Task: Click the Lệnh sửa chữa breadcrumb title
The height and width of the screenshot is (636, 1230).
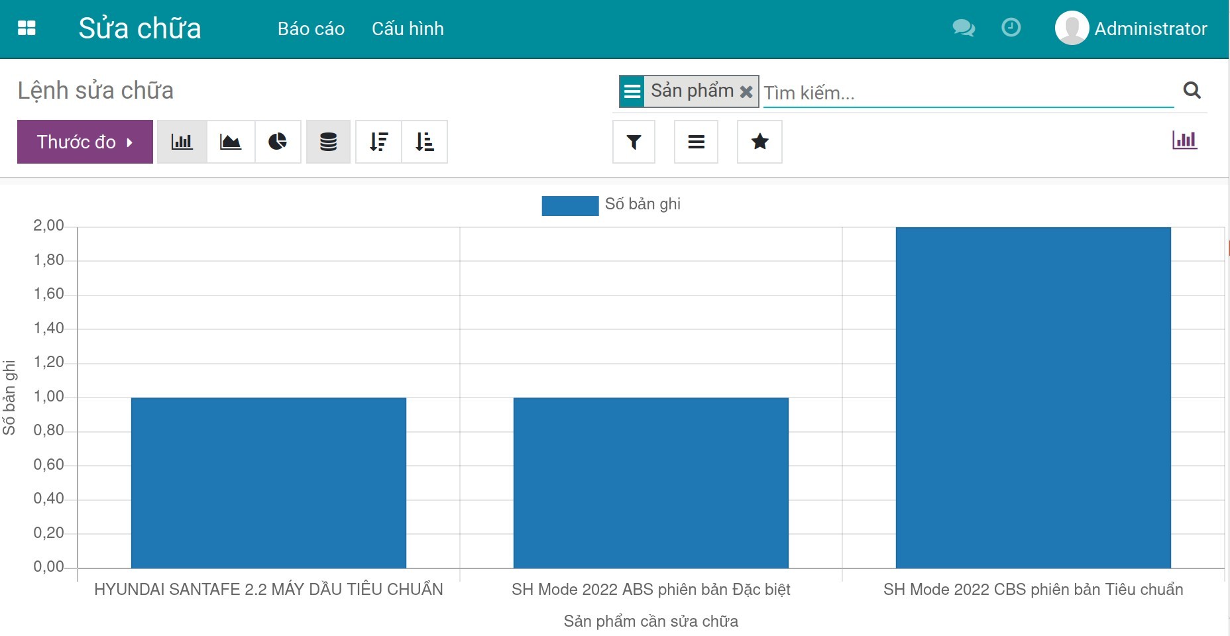Action: 95,91
